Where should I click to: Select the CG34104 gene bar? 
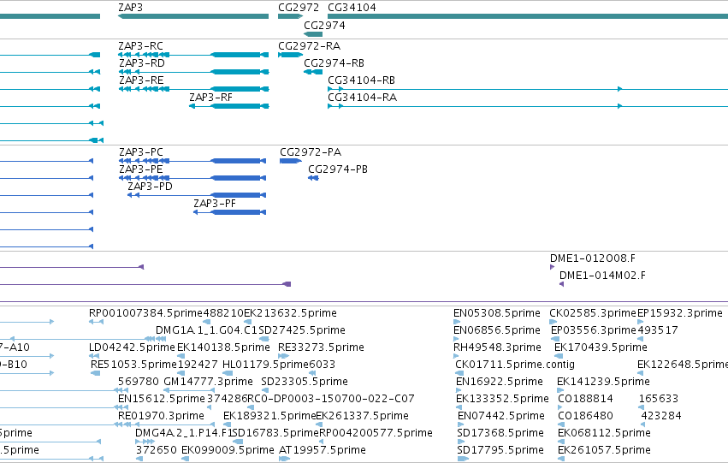528,16
